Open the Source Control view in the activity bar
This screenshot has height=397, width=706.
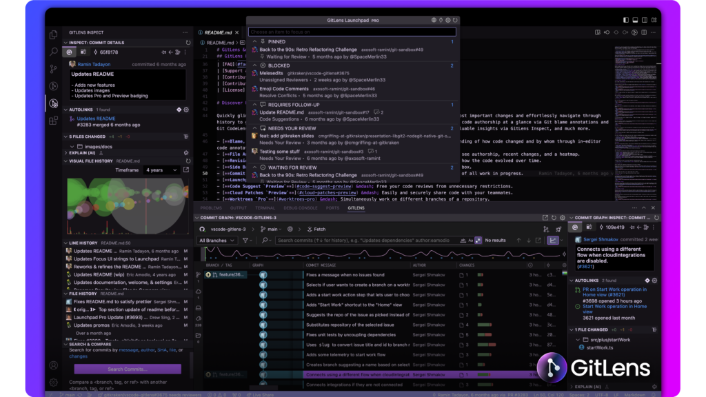click(54, 70)
